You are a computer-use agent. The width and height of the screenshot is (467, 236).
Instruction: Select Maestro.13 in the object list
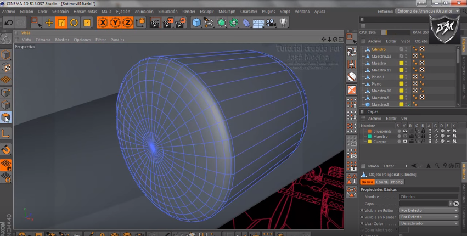381,57
